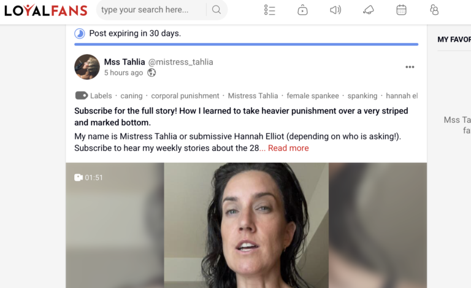Play the 01:51 video preview
Image resolution: width=471 pixels, height=288 pixels.
coord(247,225)
